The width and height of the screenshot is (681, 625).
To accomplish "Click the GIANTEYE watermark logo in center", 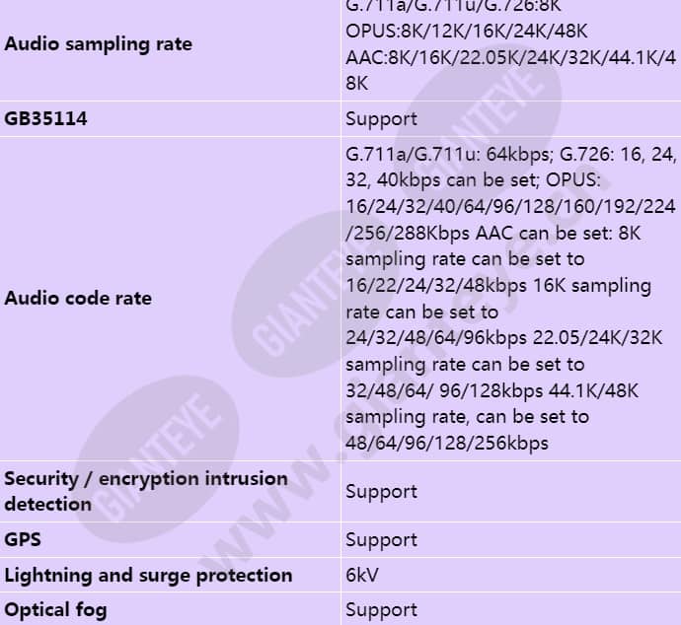I will (x=311, y=293).
